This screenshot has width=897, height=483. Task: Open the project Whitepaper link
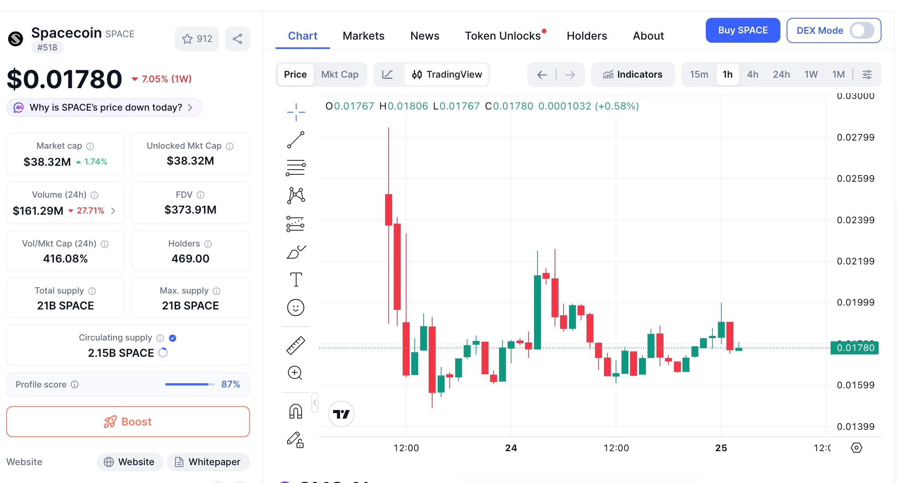pos(208,462)
